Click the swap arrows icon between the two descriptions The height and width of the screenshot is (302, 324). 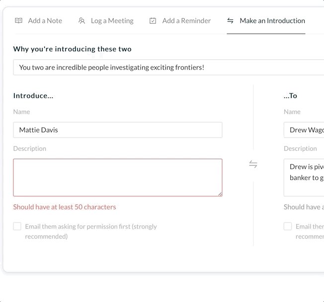253,164
